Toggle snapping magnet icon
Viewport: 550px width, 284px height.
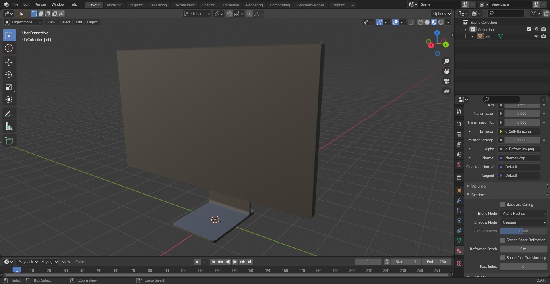(230, 14)
